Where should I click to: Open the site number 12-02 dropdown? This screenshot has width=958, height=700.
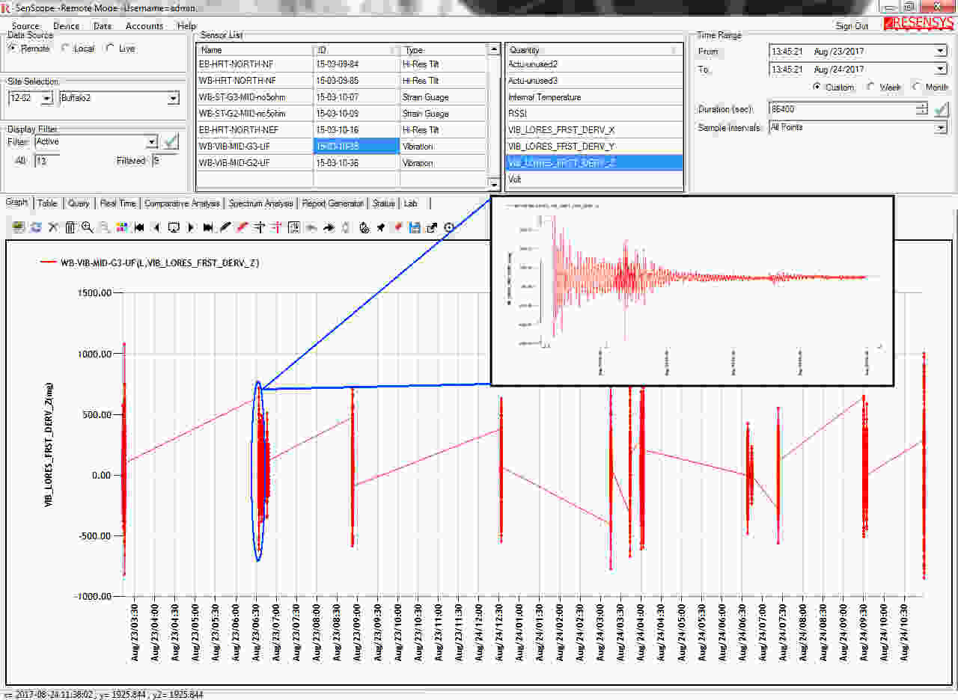[46, 98]
